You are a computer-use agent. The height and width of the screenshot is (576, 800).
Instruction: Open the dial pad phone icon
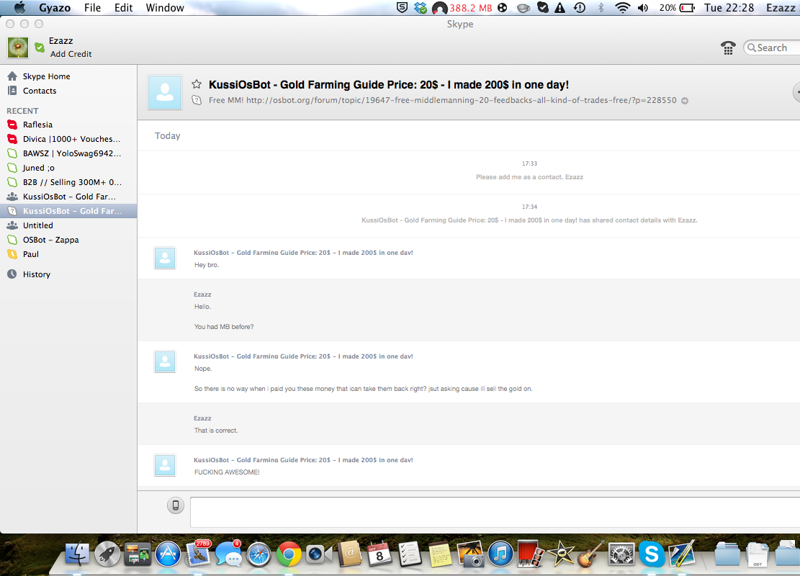pyautogui.click(x=728, y=48)
